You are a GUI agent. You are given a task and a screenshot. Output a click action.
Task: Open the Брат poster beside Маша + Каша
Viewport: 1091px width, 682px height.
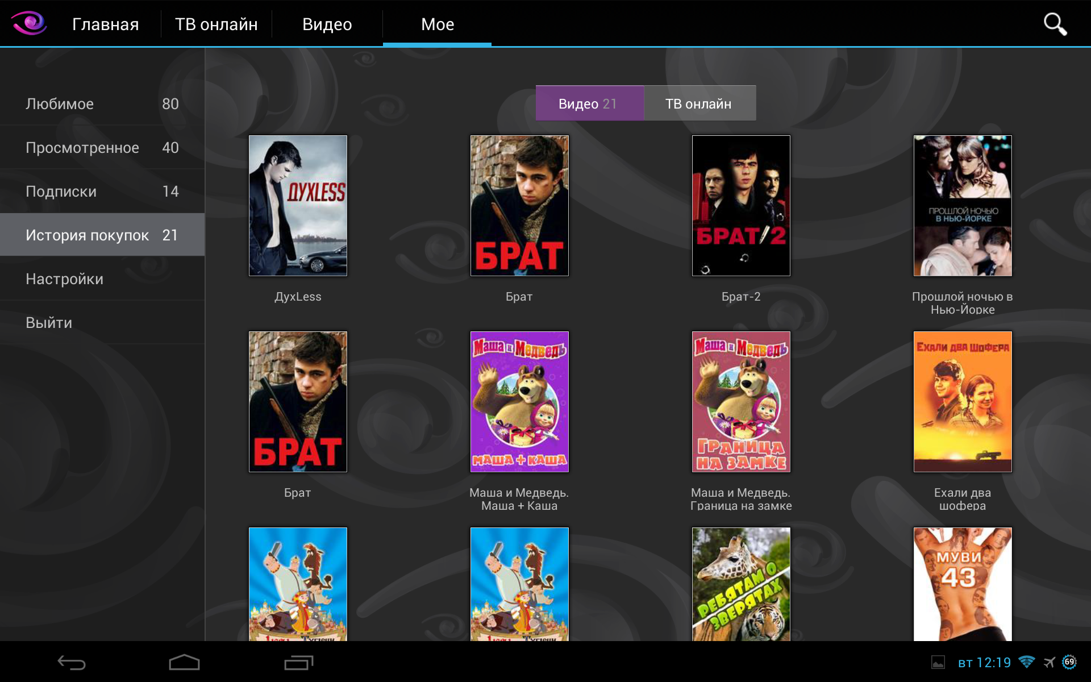point(298,402)
